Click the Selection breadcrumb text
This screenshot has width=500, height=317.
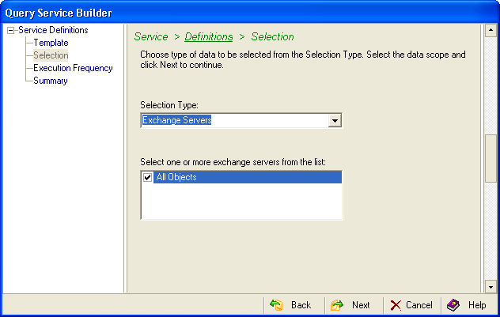tap(272, 36)
